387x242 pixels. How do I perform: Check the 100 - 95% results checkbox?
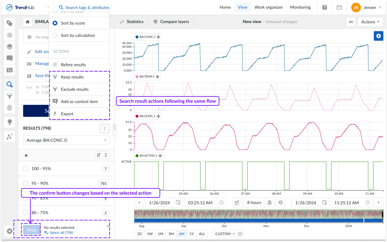(26, 169)
